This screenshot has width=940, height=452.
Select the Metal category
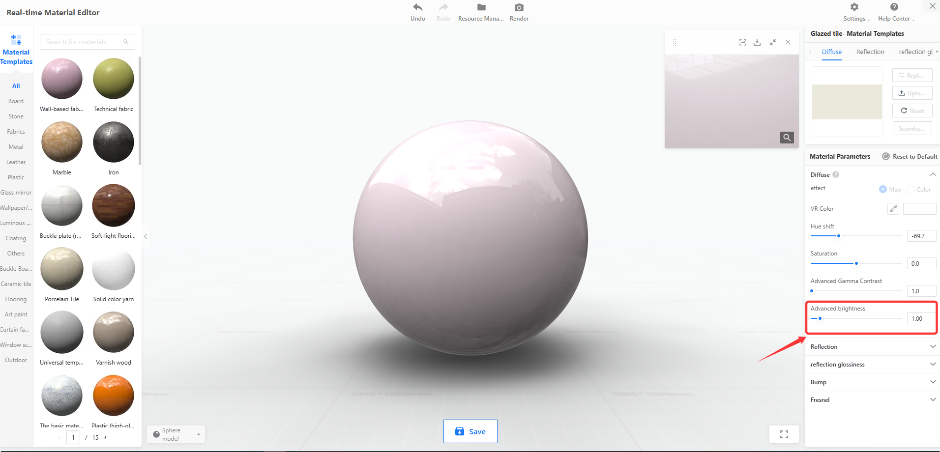tap(16, 147)
